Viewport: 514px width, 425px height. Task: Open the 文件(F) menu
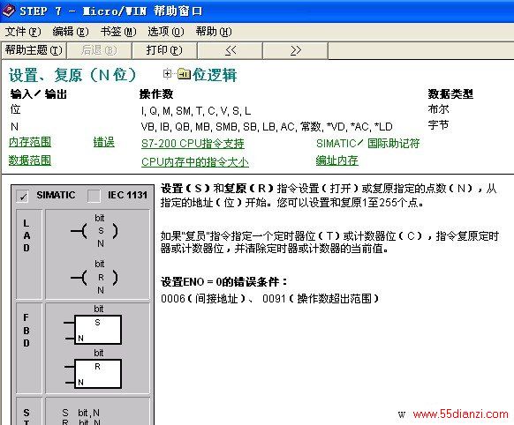coord(23,32)
